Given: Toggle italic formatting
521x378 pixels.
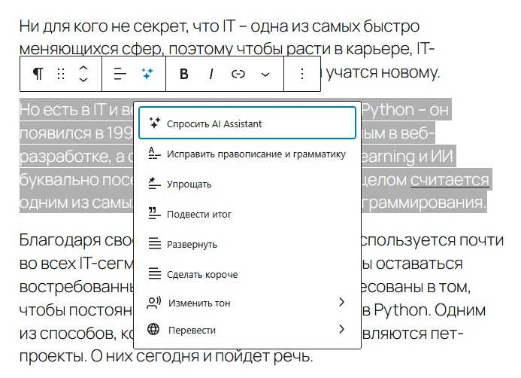Looking at the screenshot, I should pyautogui.click(x=211, y=74).
